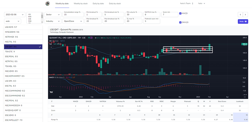Select LSE in the exchange list

click(30, 19)
